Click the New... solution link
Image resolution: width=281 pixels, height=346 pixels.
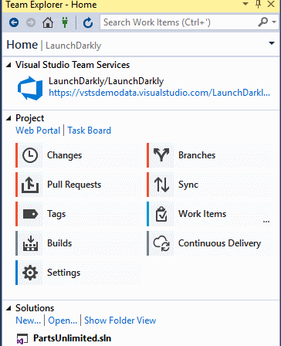29,321
